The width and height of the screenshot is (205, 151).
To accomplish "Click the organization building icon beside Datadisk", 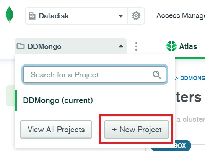I will tap(32, 16).
